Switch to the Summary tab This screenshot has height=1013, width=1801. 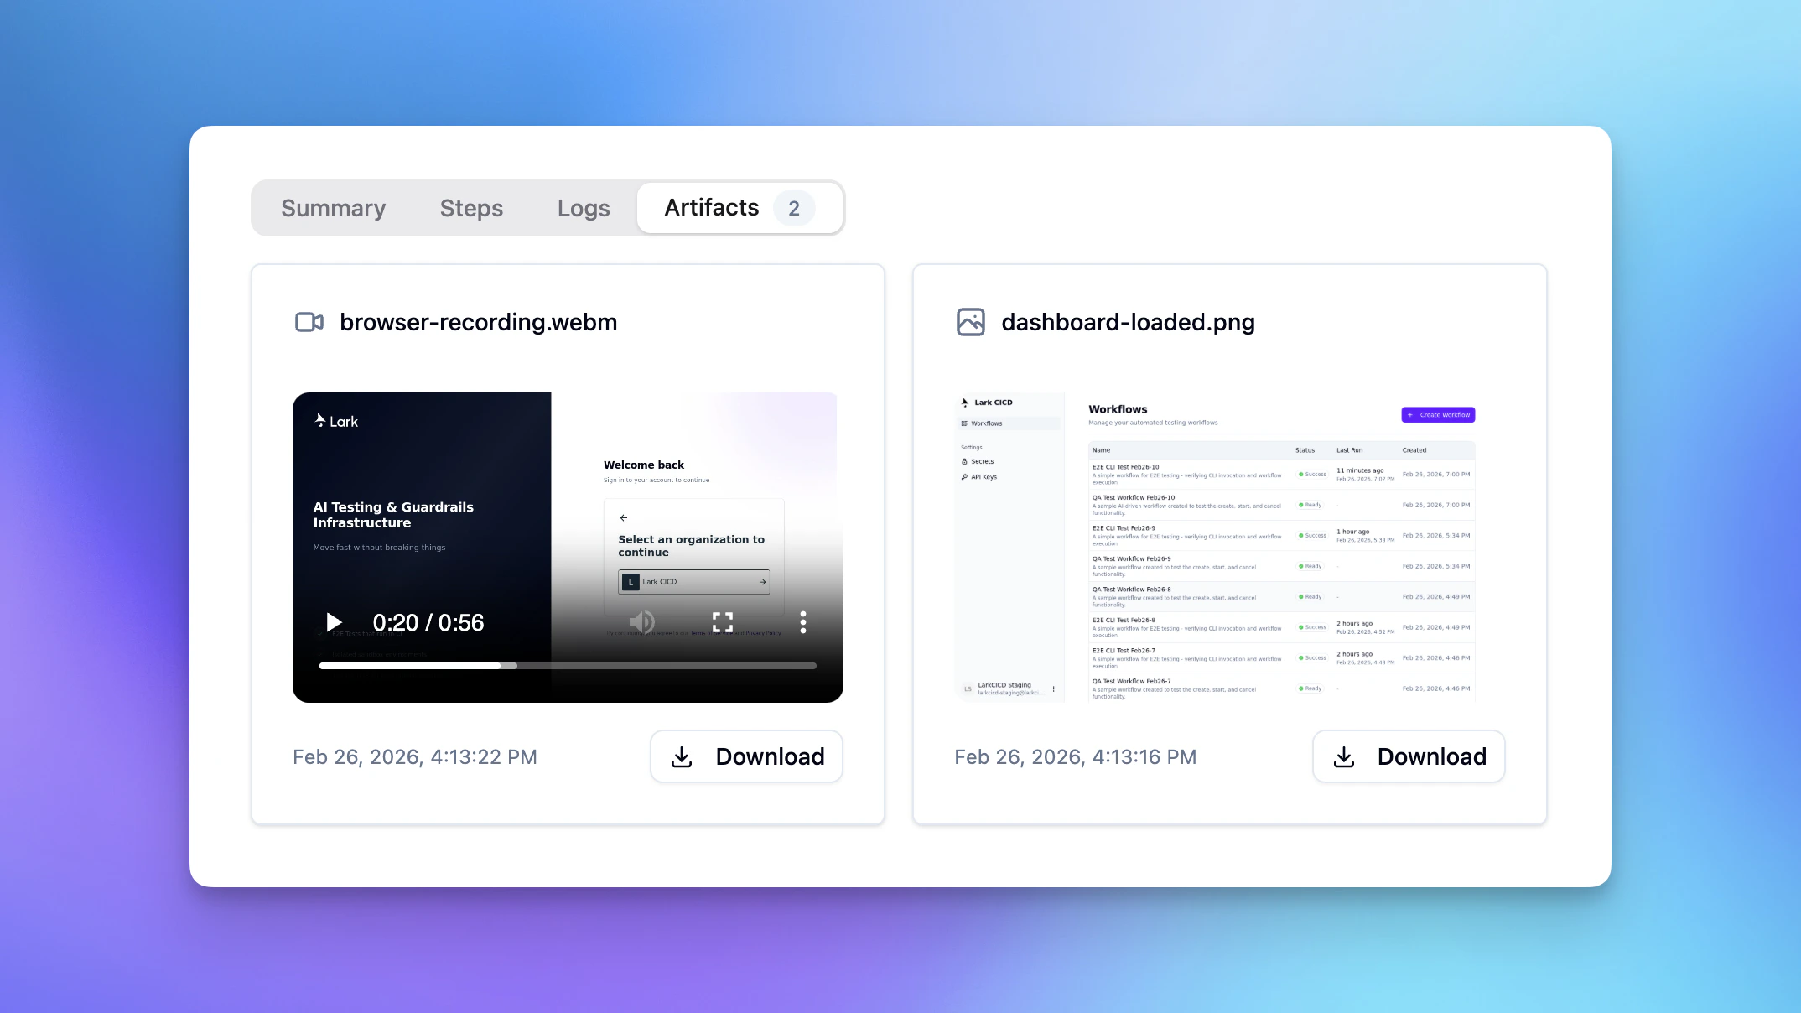[333, 208]
